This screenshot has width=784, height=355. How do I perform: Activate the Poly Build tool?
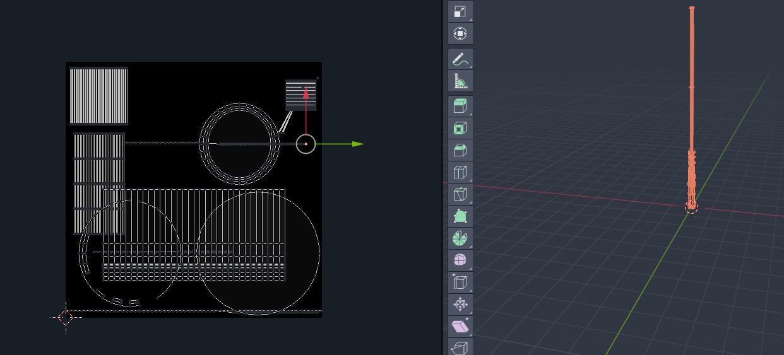coord(460,217)
